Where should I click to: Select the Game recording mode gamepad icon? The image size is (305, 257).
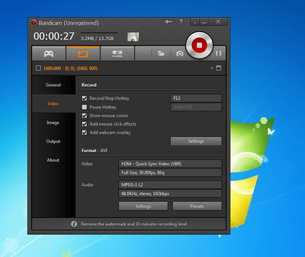pos(49,53)
